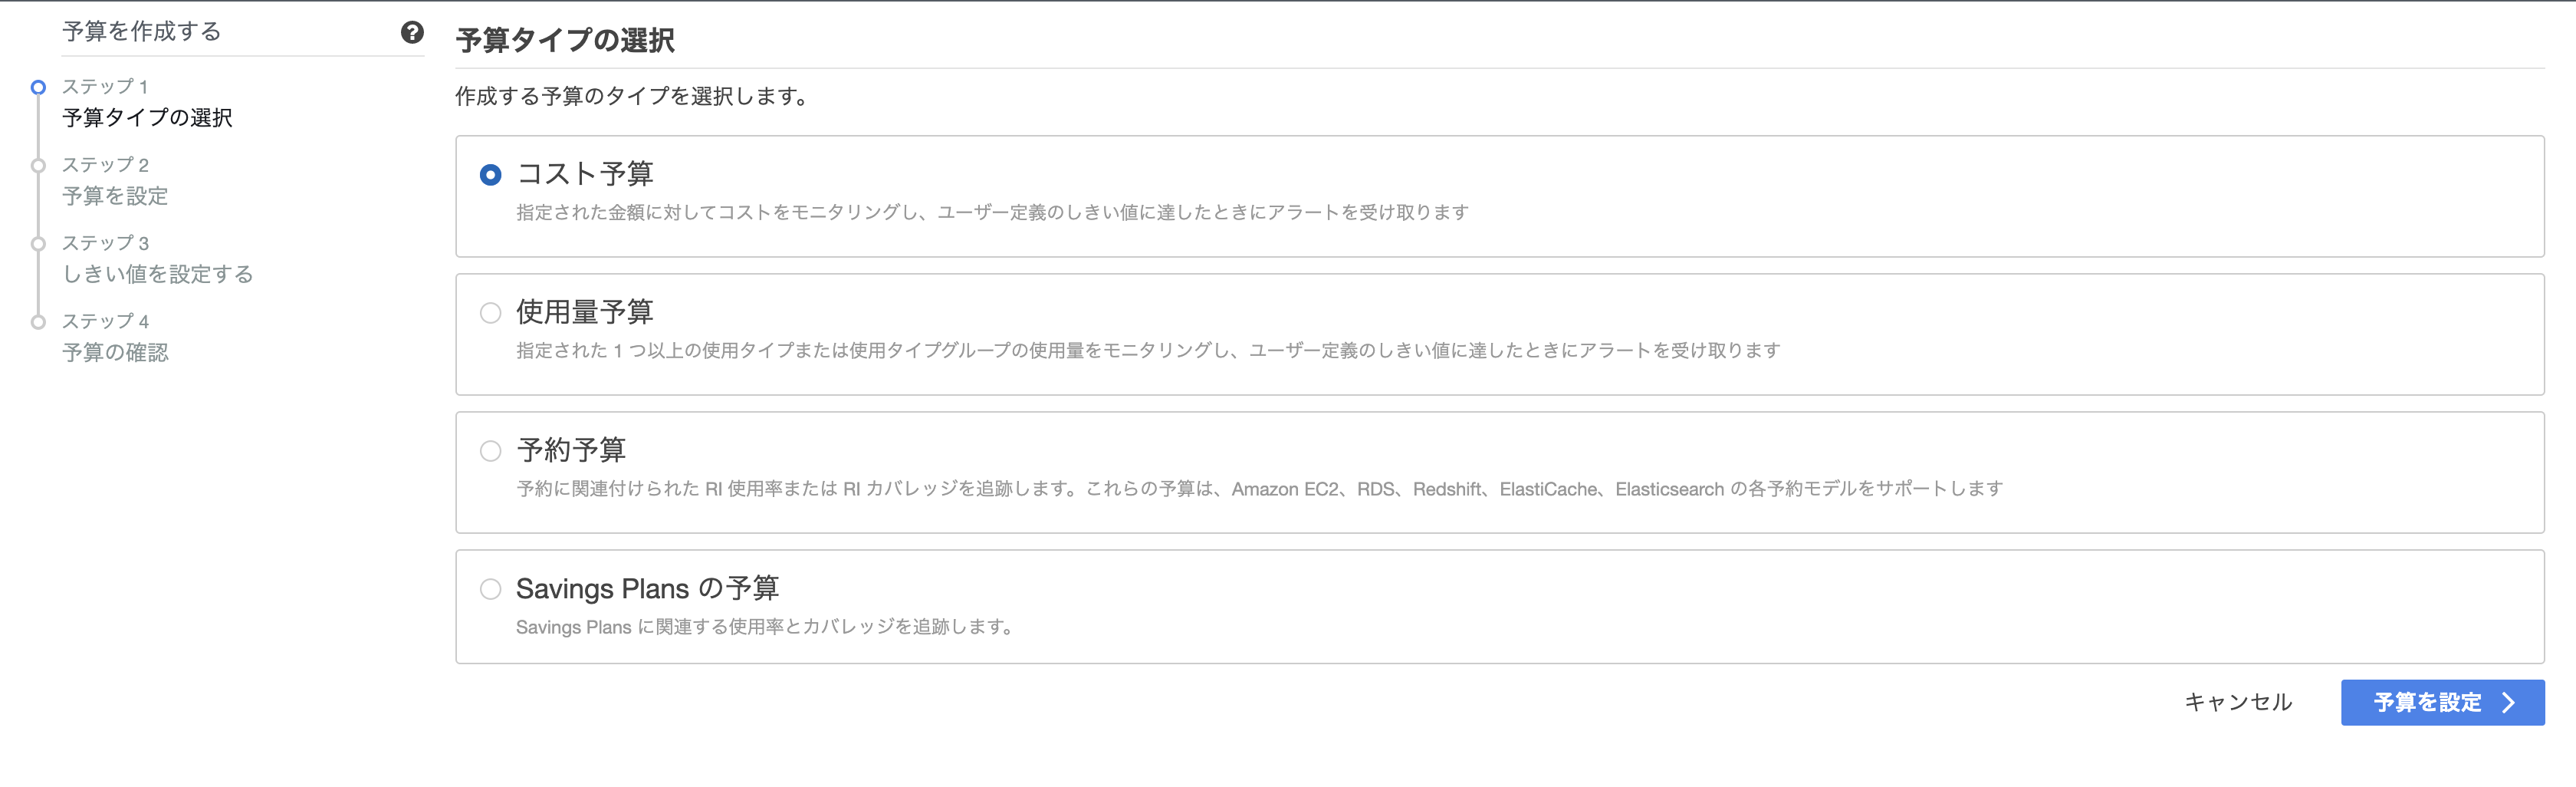Click the step 4 progress circle indicator
This screenshot has width=2576, height=787.
(x=38, y=321)
